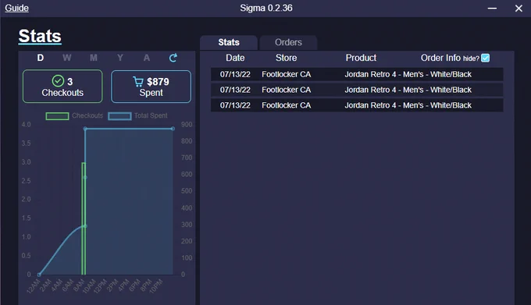Select the third Footlocker CA order row
531x305 pixels.
(x=357, y=105)
